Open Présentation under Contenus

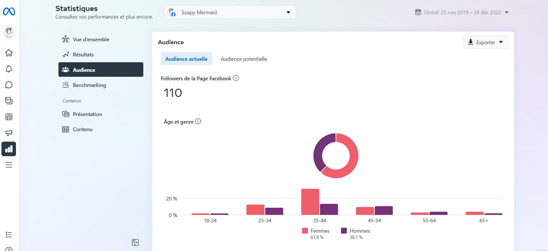click(x=101, y=114)
